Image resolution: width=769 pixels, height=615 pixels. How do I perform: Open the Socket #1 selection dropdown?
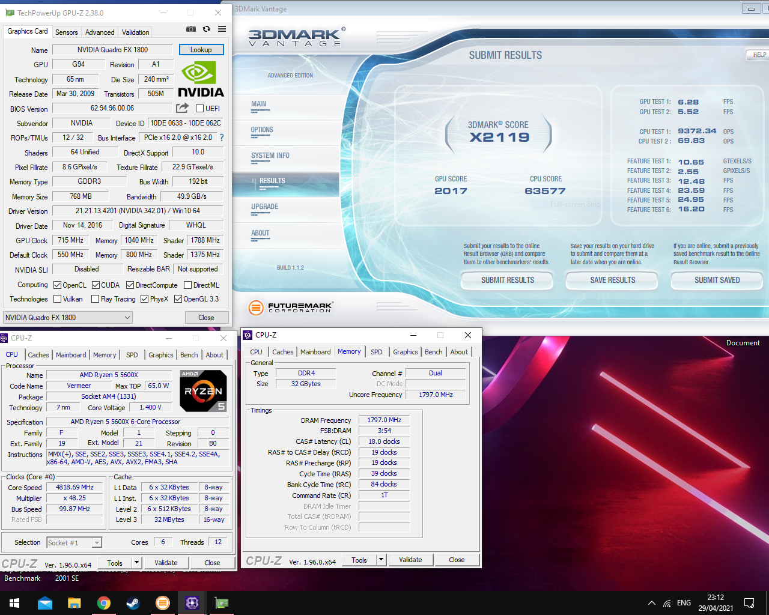(x=74, y=542)
